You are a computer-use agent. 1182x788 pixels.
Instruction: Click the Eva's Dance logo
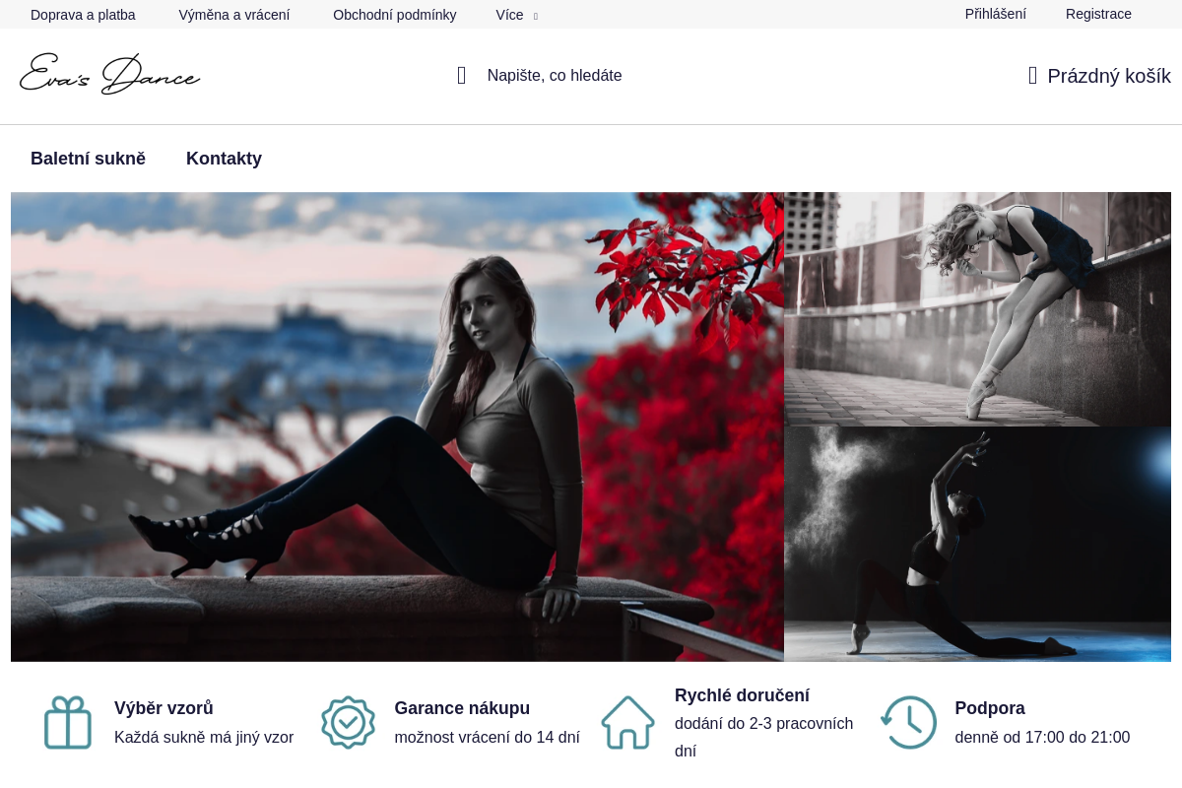coord(110,75)
